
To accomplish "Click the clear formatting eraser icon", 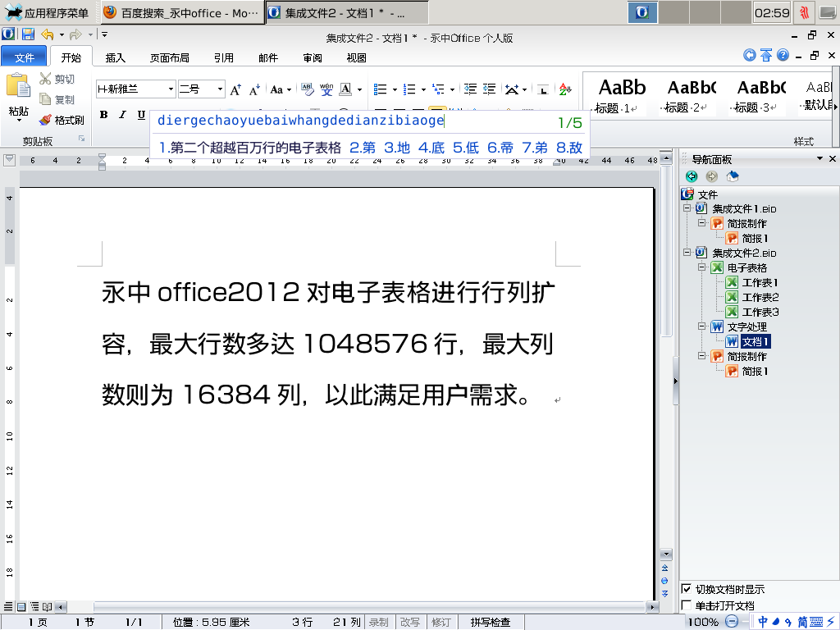I will 307,89.
